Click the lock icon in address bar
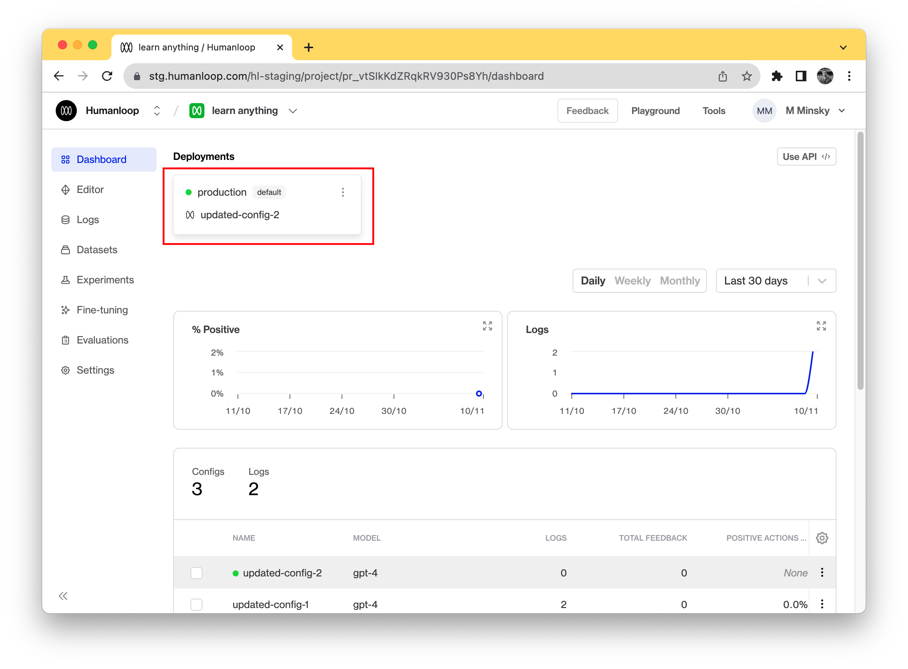Screen dimensions: 908x669 (137, 76)
